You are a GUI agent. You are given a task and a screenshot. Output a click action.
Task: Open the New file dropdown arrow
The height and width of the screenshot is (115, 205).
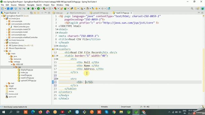click(5, 9)
